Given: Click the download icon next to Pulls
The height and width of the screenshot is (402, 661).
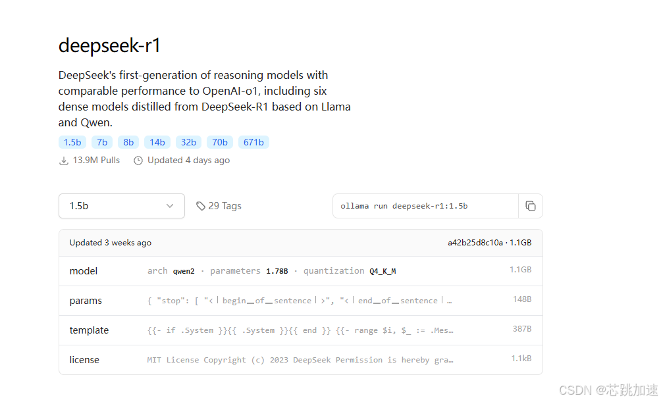Looking at the screenshot, I should [64, 161].
